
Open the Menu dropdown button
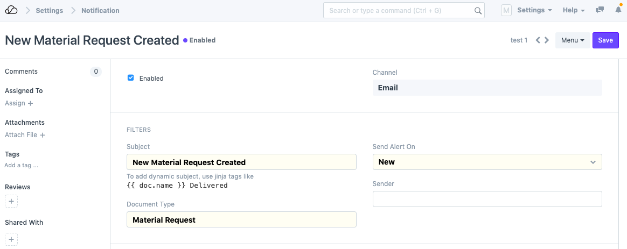(572, 40)
